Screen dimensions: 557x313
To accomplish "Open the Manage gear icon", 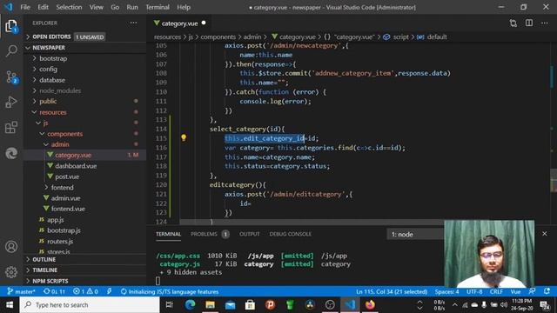I will (x=11, y=272).
